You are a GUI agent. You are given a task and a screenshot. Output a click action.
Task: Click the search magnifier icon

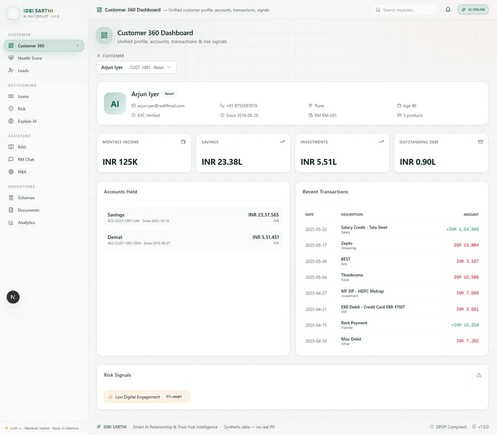[x=378, y=10]
